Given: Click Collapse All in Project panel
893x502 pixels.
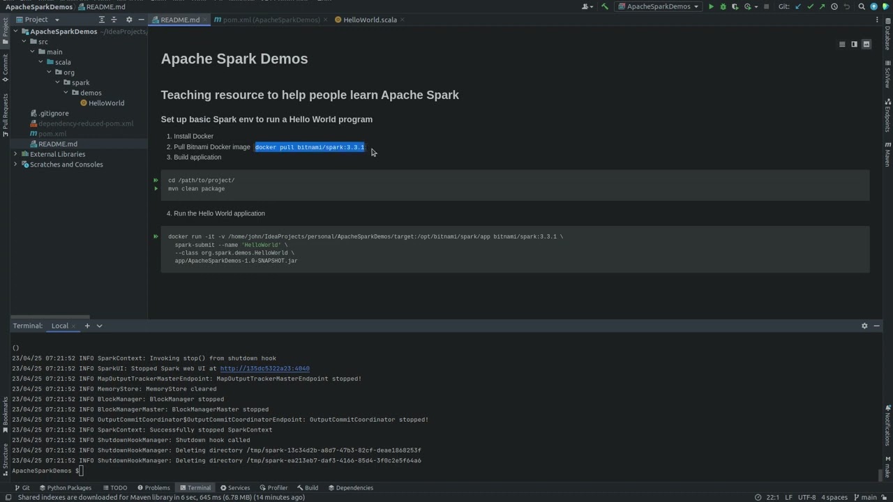Looking at the screenshot, I should click(114, 20).
